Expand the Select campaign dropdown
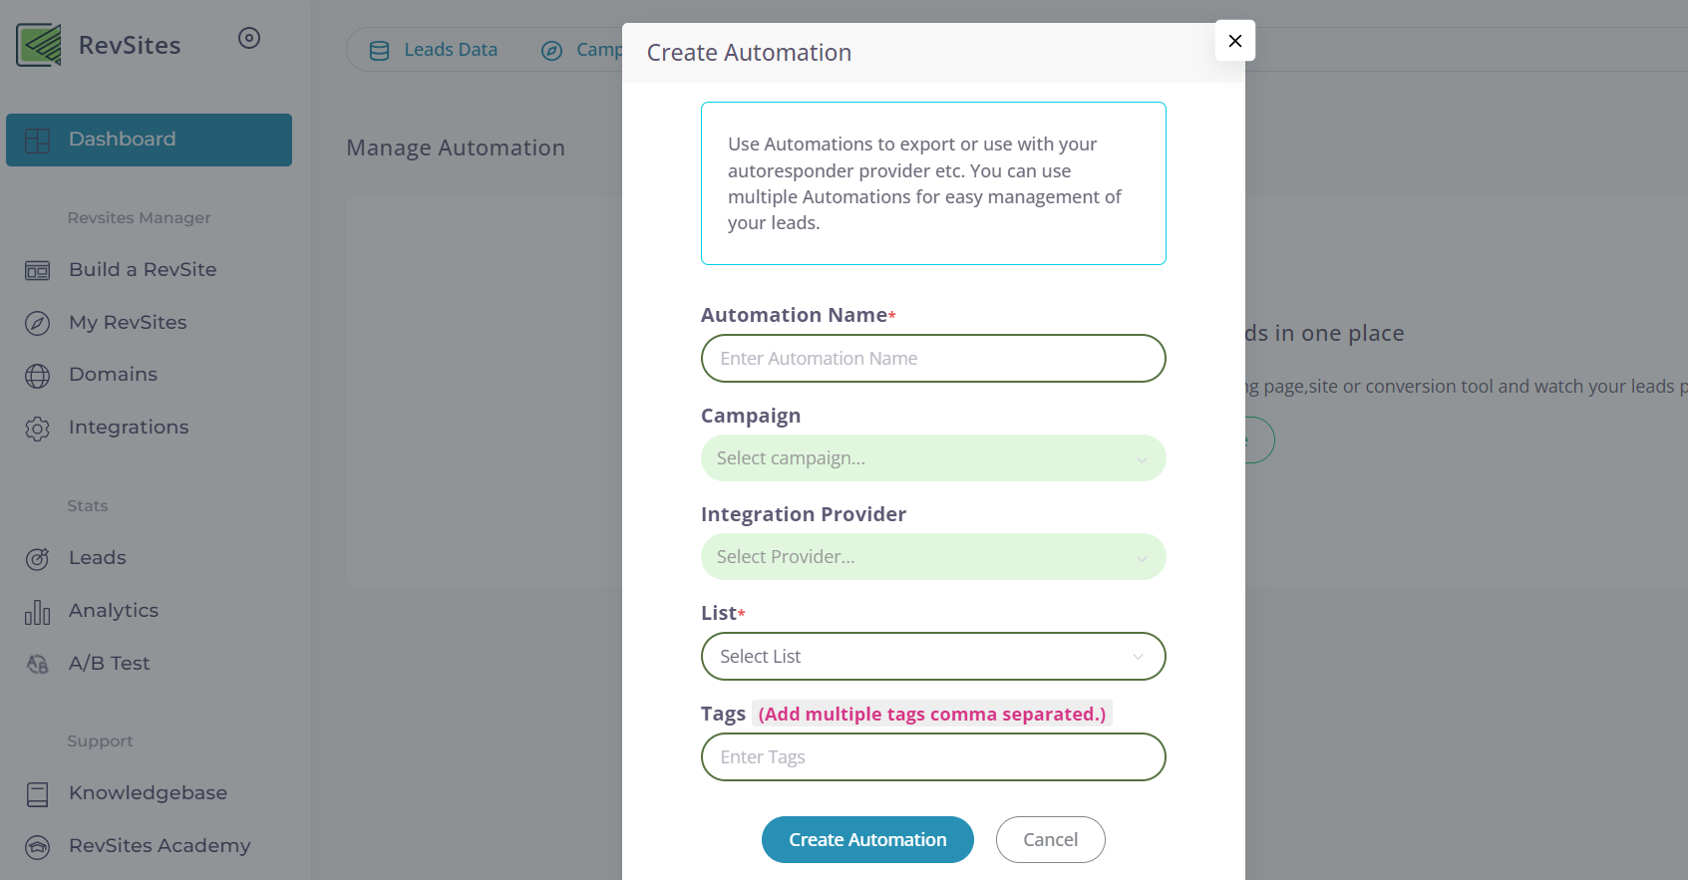Viewport: 1688px width, 880px height. (x=932, y=458)
